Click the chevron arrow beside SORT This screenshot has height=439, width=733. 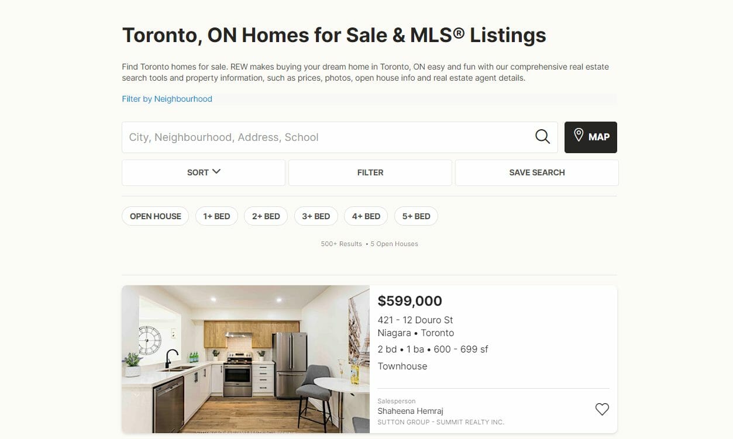[x=216, y=172]
